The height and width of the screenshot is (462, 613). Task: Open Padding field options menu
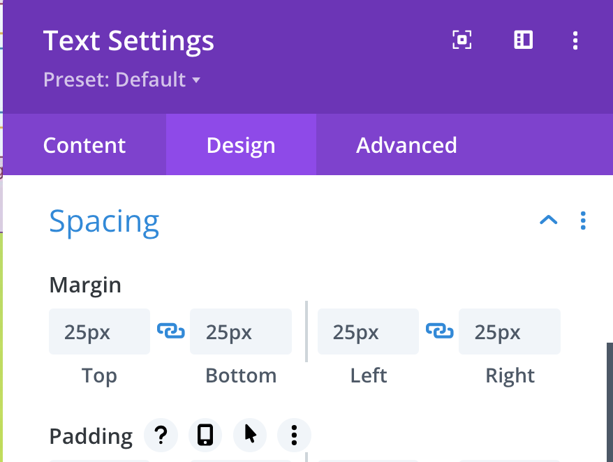pyautogui.click(x=294, y=435)
